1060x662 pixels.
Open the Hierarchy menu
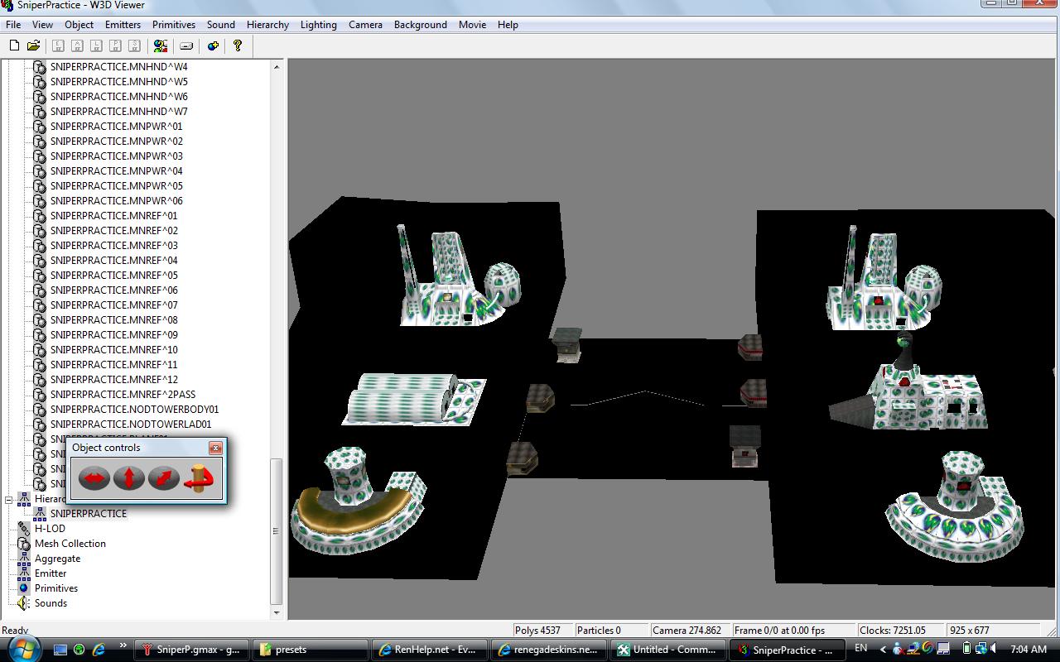coord(267,25)
